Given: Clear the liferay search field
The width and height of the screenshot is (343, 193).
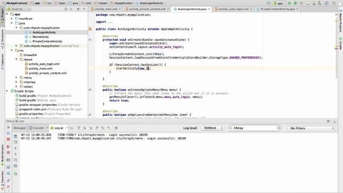Looking at the screenshot, I should pyautogui.click(x=279, y=128).
